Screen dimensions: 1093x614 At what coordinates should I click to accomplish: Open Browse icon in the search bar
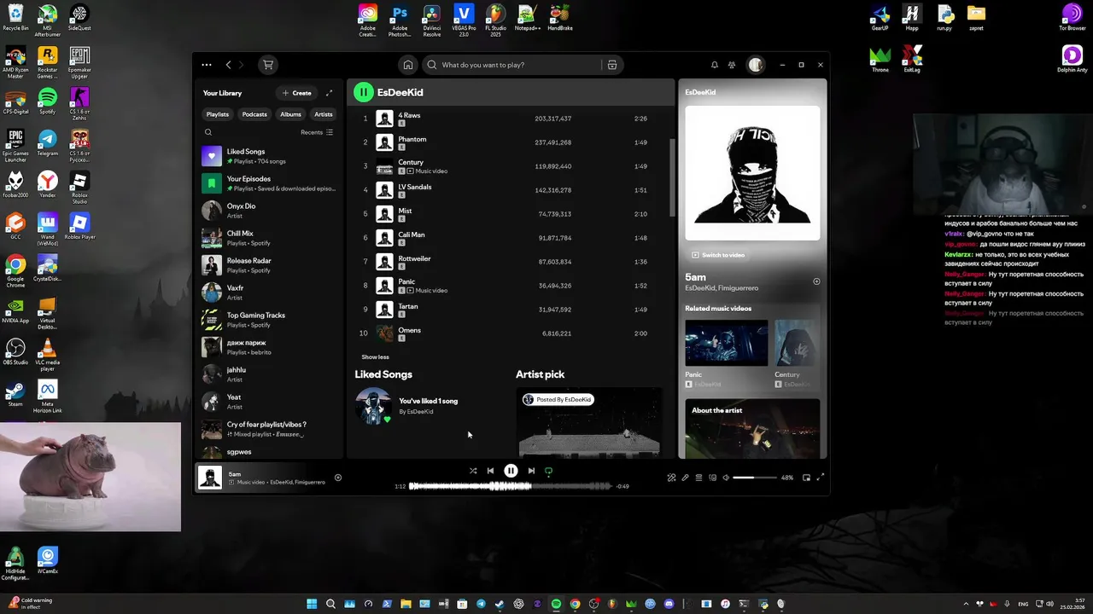611,65
